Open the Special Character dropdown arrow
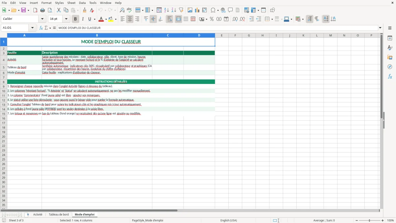Image resolution: width=396 pixels, height=223 pixels. click(218, 10)
